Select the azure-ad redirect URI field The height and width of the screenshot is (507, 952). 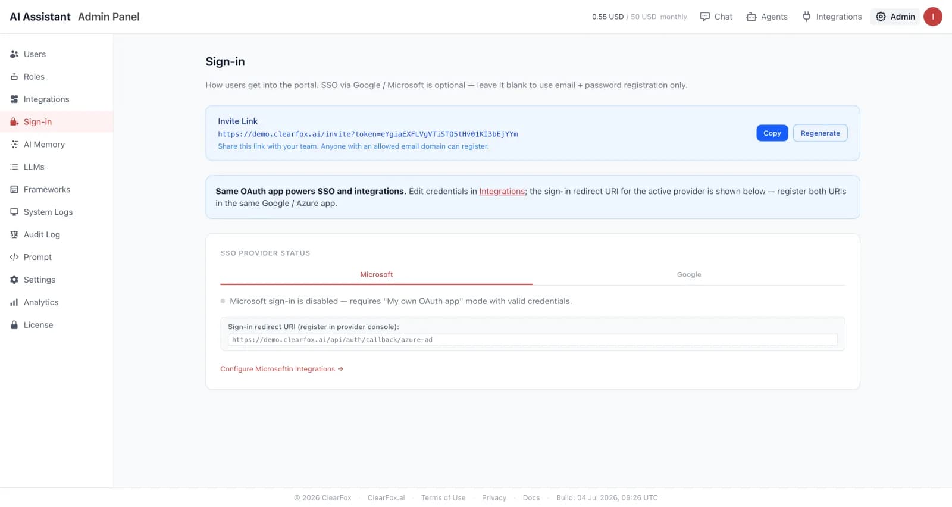[x=533, y=340]
